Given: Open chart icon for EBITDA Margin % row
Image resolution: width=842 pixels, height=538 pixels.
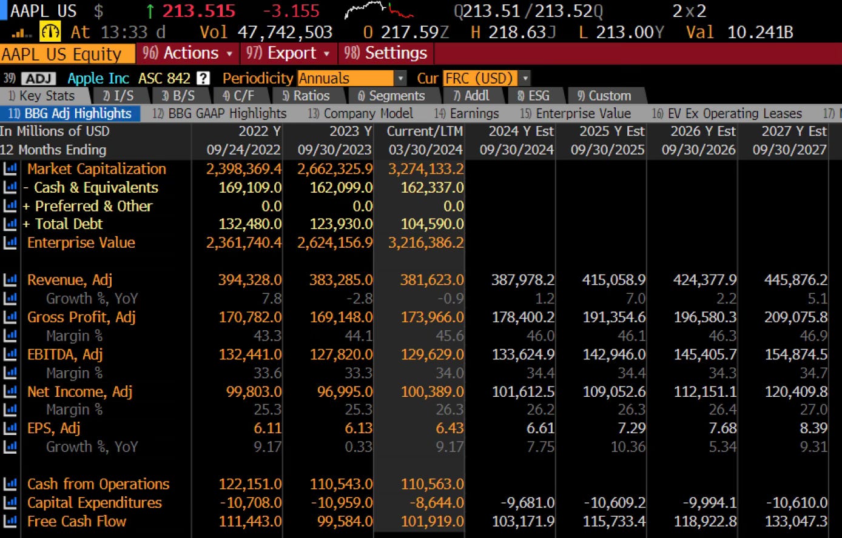Looking at the screenshot, I should pos(10,373).
